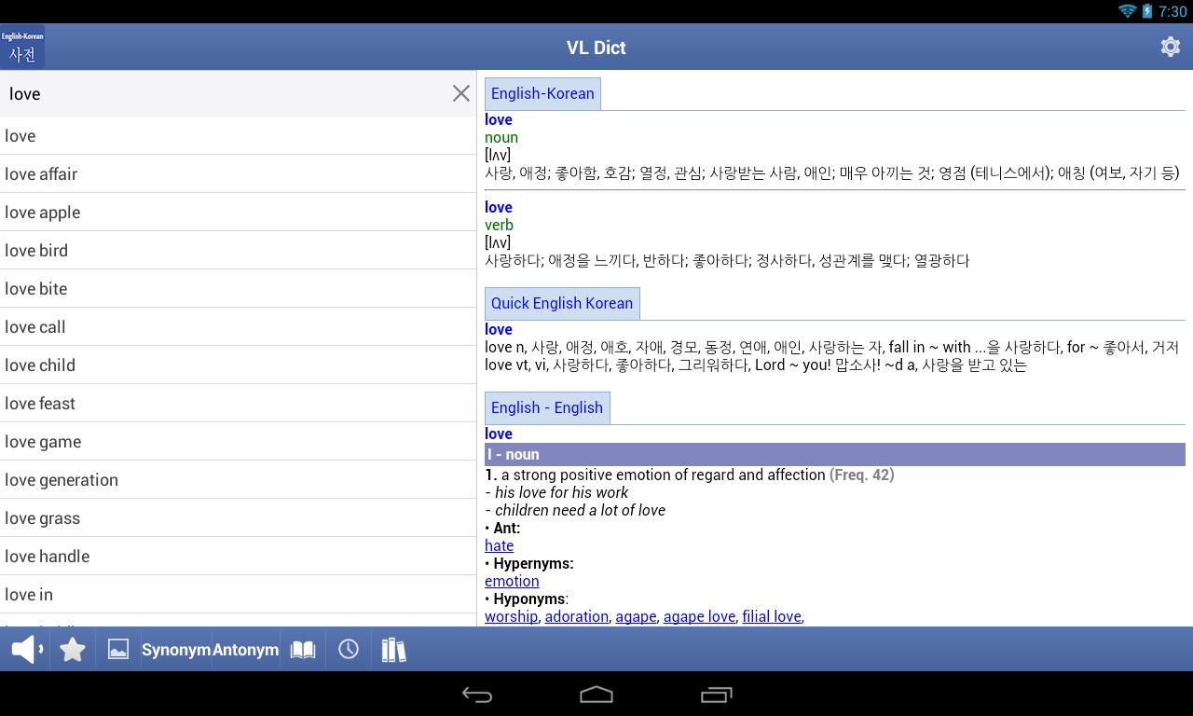The image size is (1193, 716).
Task: Follow the 'emotion' hypernym link
Action: (x=511, y=581)
